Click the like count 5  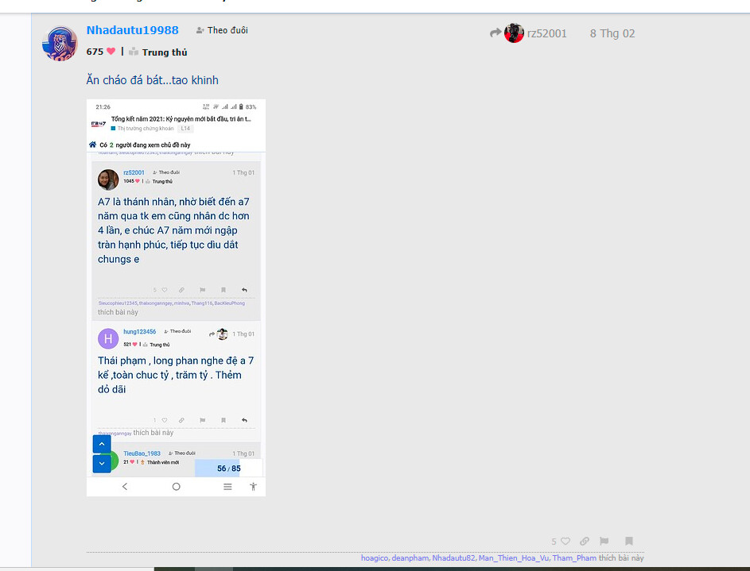[554, 542]
